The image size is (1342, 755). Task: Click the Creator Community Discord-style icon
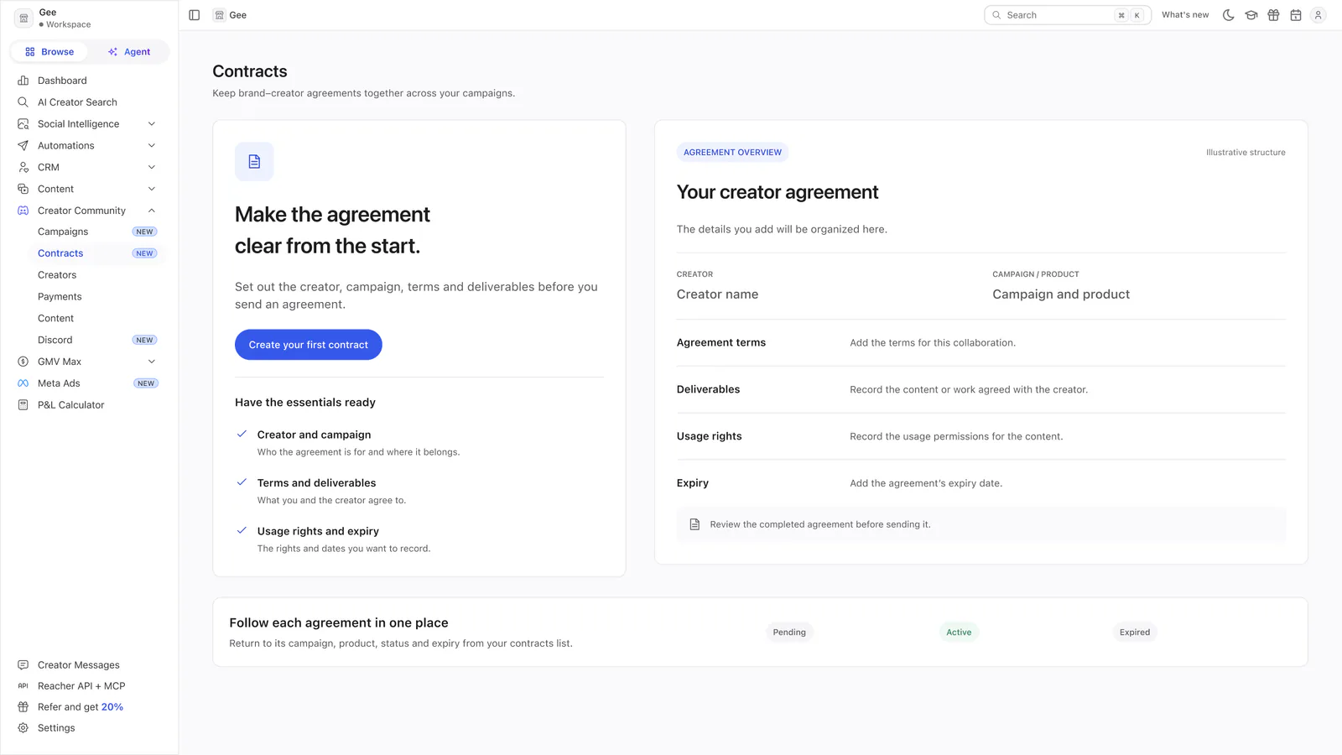click(x=23, y=211)
